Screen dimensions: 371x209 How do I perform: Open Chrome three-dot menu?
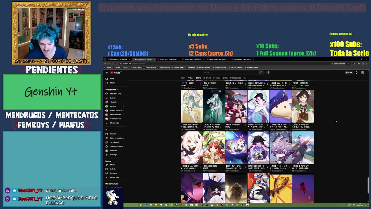(x=367, y=64)
